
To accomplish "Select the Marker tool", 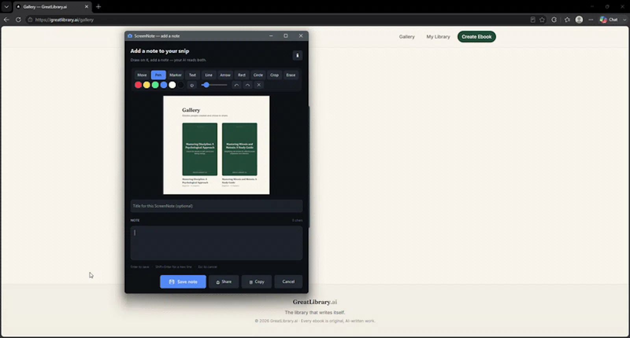I will [x=176, y=75].
